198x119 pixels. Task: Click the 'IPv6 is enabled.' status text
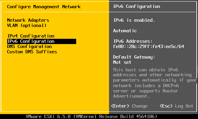134,20
